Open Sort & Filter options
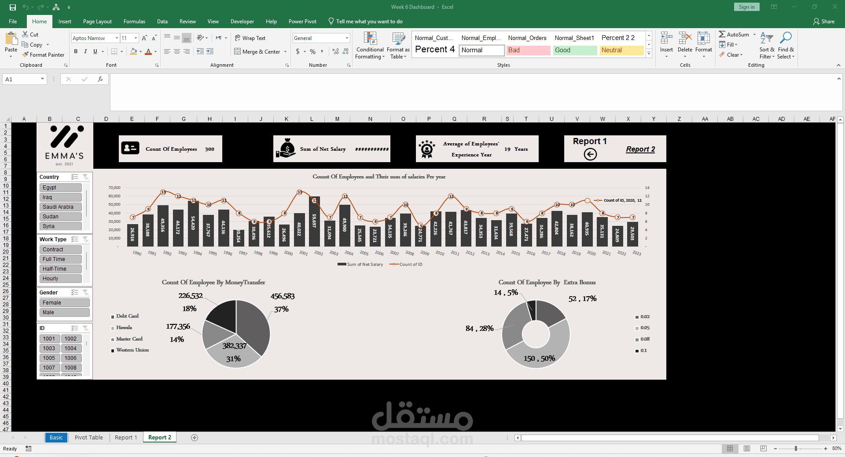Screen dimensions: 845x457 click(766, 46)
